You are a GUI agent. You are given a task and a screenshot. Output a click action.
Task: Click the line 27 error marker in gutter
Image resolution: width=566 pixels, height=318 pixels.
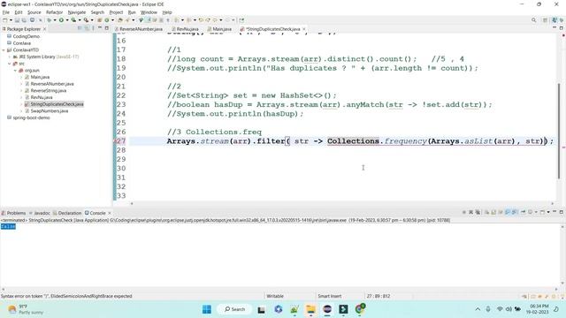115,141
